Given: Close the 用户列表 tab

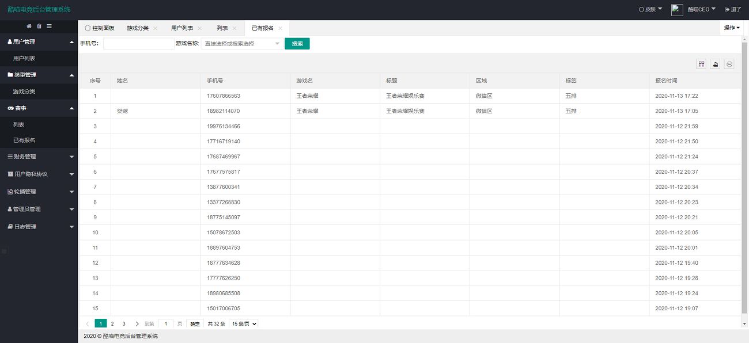Looking at the screenshot, I should point(200,28).
